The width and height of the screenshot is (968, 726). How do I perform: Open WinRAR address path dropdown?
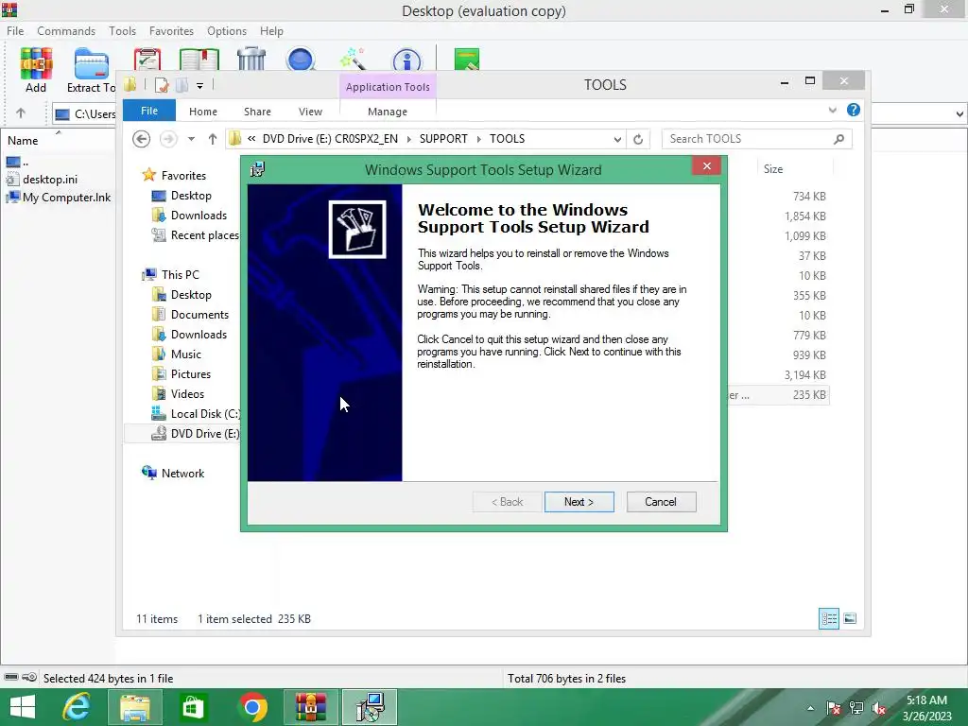point(959,113)
